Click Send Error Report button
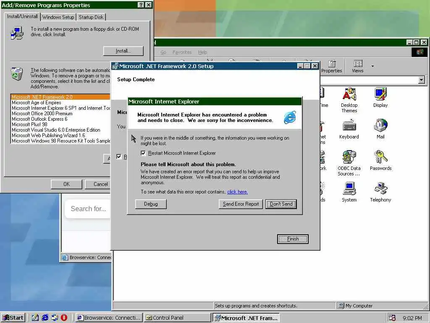The width and height of the screenshot is (430, 323). [x=241, y=204]
